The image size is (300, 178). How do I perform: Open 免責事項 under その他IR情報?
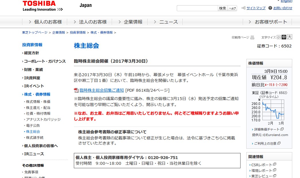[x=31, y=172]
